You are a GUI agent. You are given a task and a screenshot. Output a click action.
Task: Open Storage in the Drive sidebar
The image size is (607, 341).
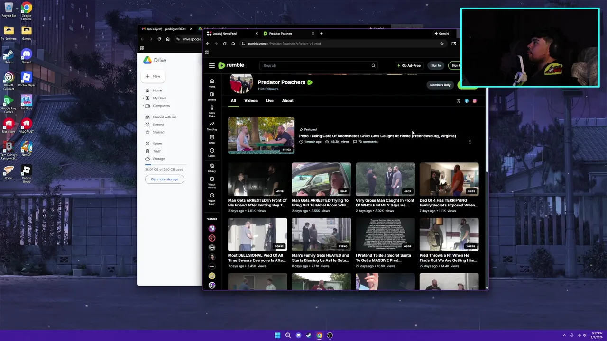[159, 159]
